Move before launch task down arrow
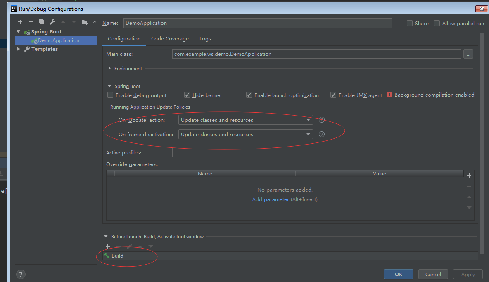 click(x=151, y=246)
